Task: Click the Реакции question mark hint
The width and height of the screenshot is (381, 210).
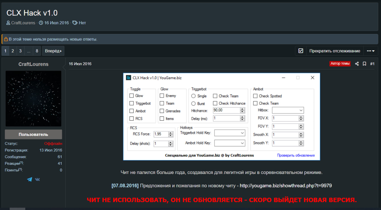Action: 21,163
